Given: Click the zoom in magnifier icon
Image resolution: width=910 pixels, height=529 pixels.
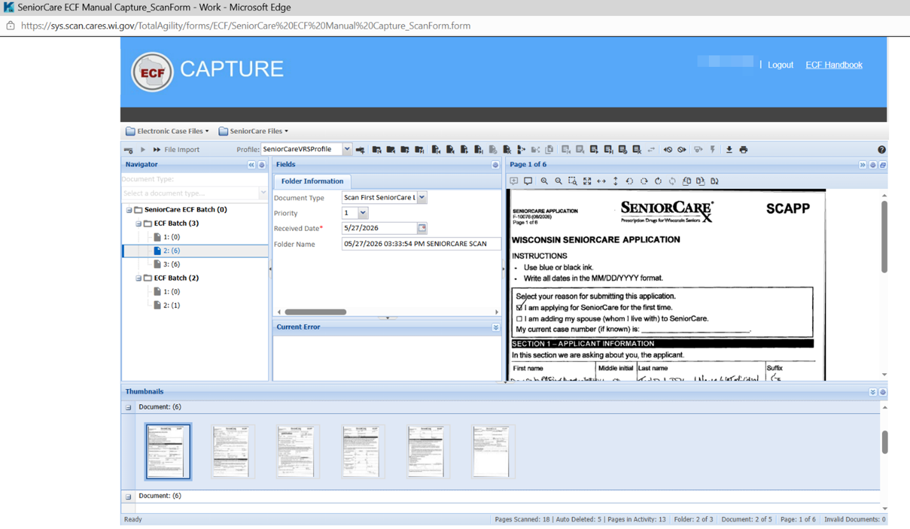Looking at the screenshot, I should [x=545, y=181].
